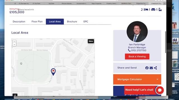
Task: Click the Mortgage Calculator chevron arrow
Action: (x=157, y=79)
